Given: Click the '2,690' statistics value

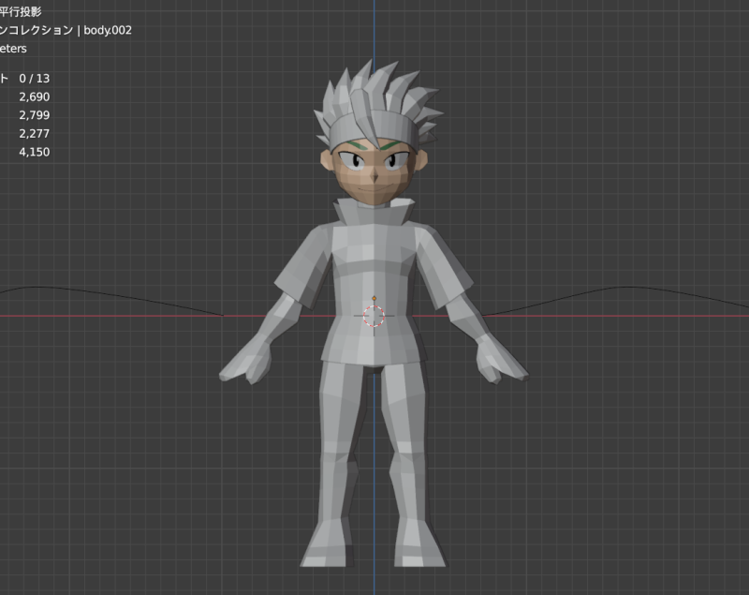Looking at the screenshot, I should point(35,97).
